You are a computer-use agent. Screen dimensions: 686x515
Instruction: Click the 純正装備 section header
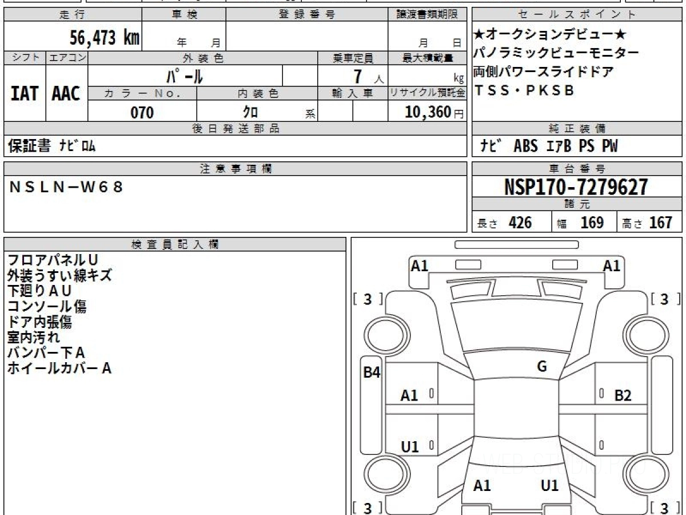tap(577, 129)
